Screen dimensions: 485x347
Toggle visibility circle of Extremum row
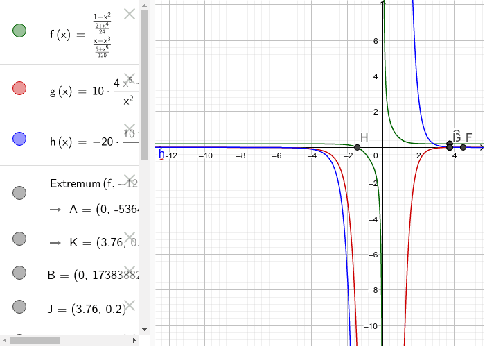(19, 193)
